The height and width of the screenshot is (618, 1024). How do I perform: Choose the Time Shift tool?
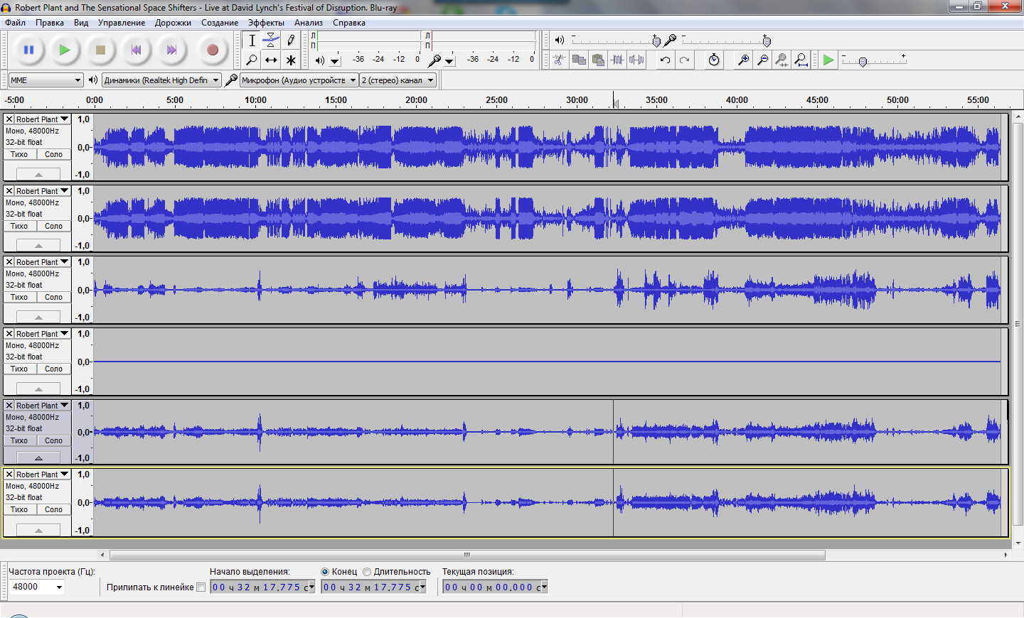pos(271,60)
